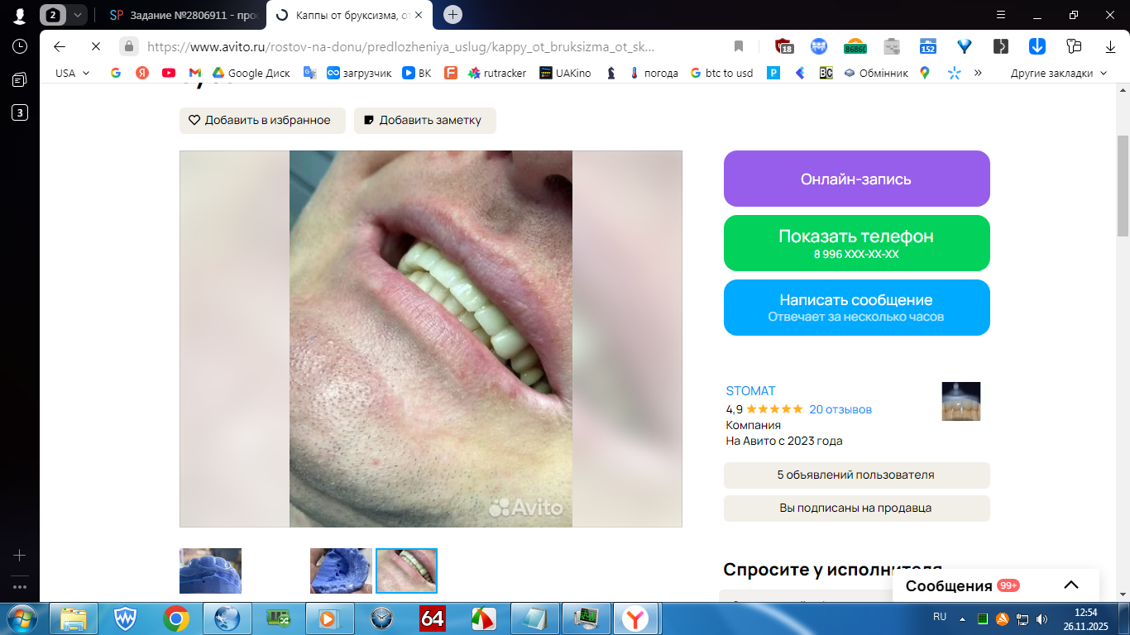Open the UAKino bookmark
Viewport: 1130px width, 635px height.
566,73
